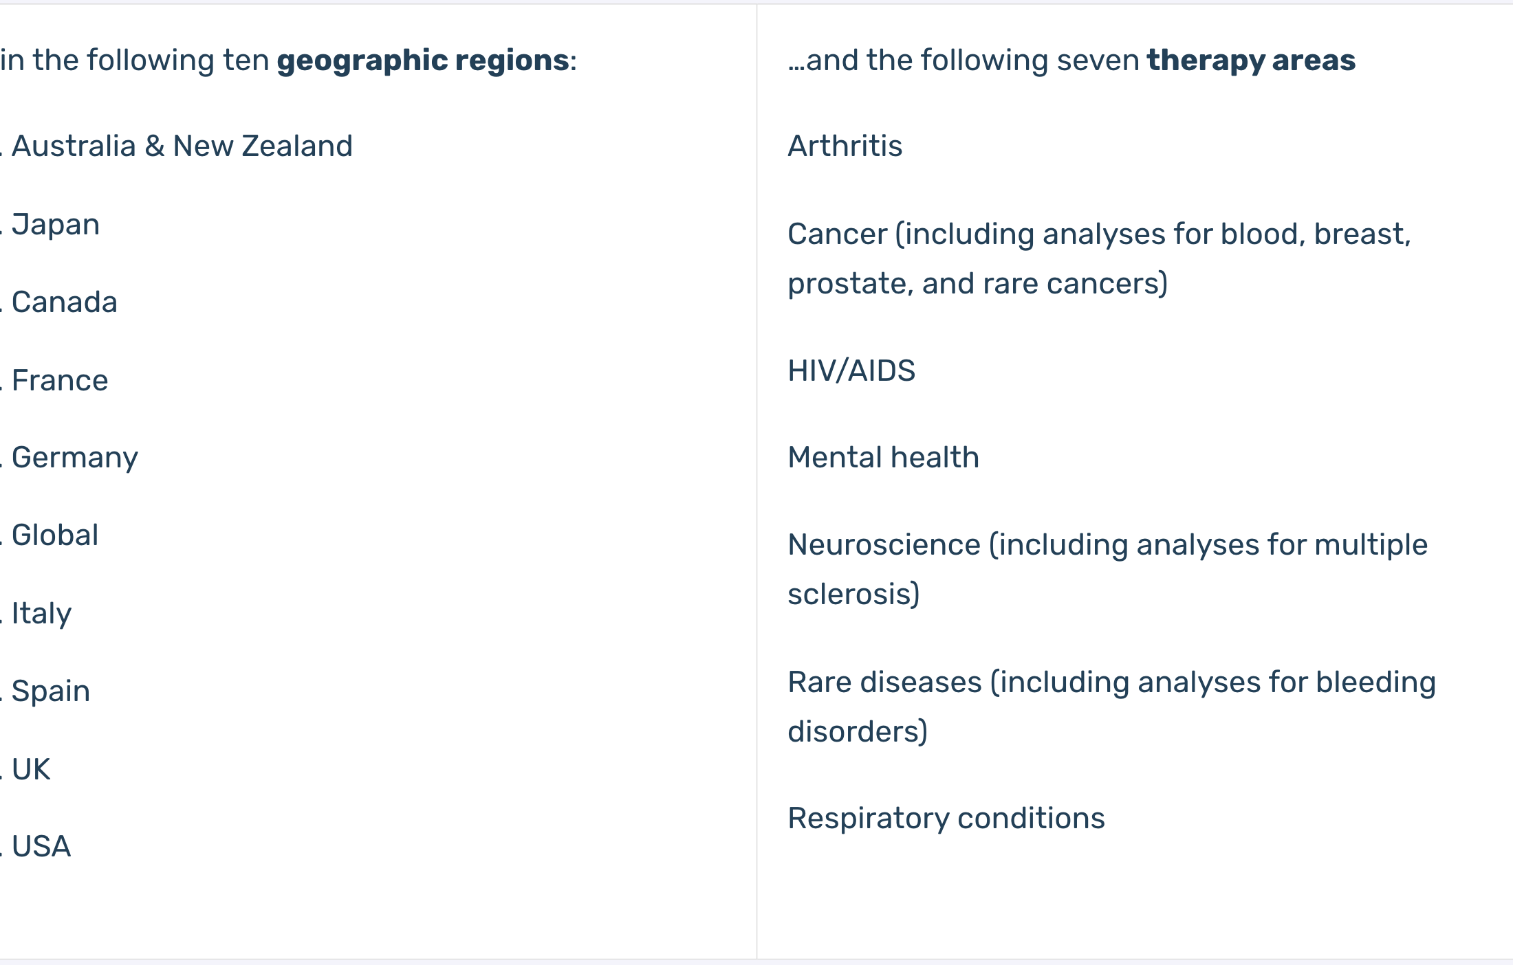Select France from geographic regions
Viewport: 1513px width, 965px height.
[x=60, y=380]
